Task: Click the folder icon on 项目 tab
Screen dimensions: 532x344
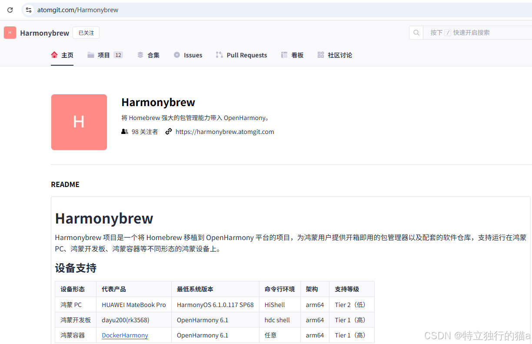Action: click(x=91, y=55)
